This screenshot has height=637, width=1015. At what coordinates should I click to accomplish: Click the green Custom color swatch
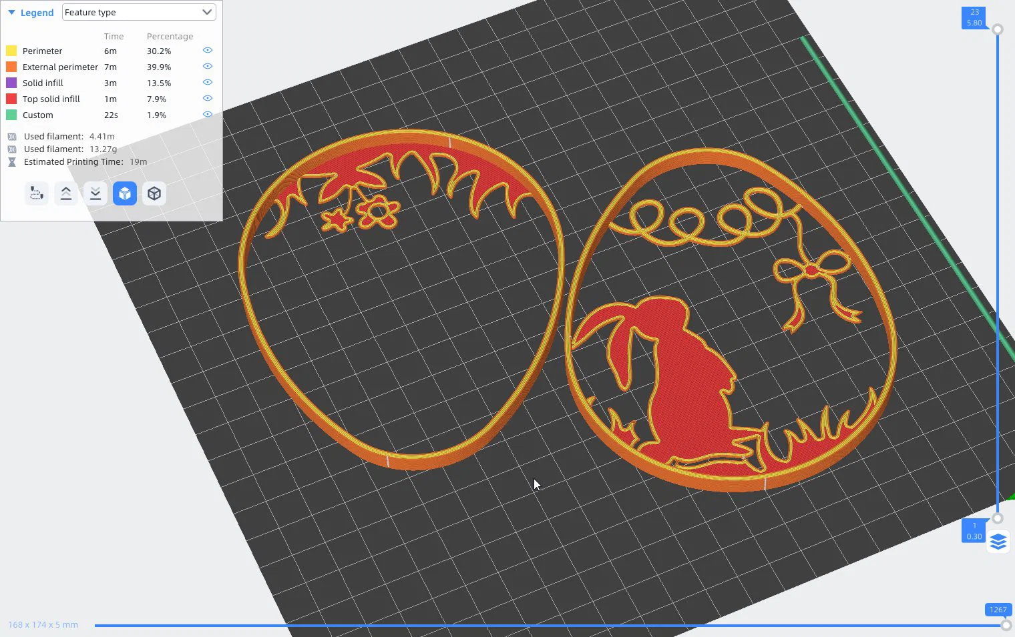tap(11, 115)
